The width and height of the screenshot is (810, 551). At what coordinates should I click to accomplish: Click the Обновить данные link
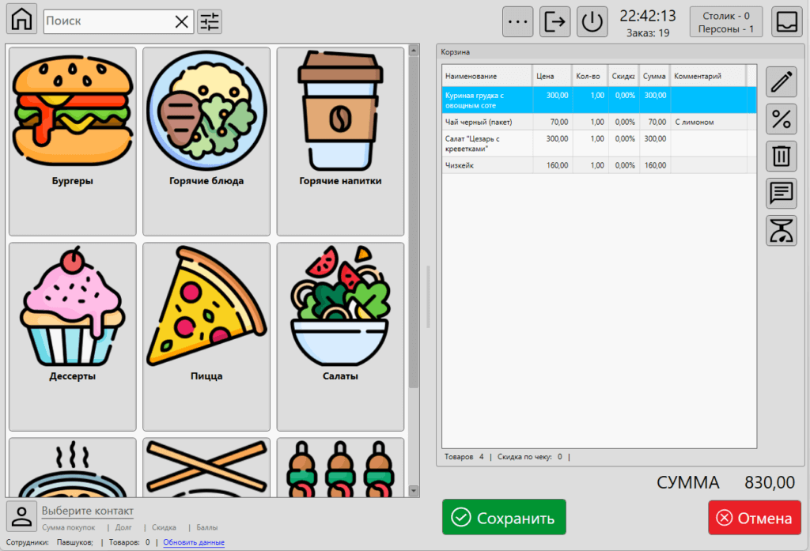[194, 542]
